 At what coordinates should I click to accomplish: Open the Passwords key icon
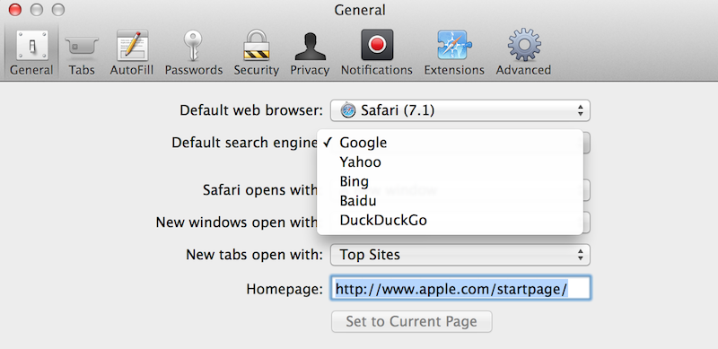(x=193, y=45)
